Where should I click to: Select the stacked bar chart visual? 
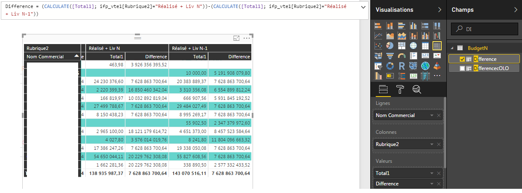pos(378,26)
